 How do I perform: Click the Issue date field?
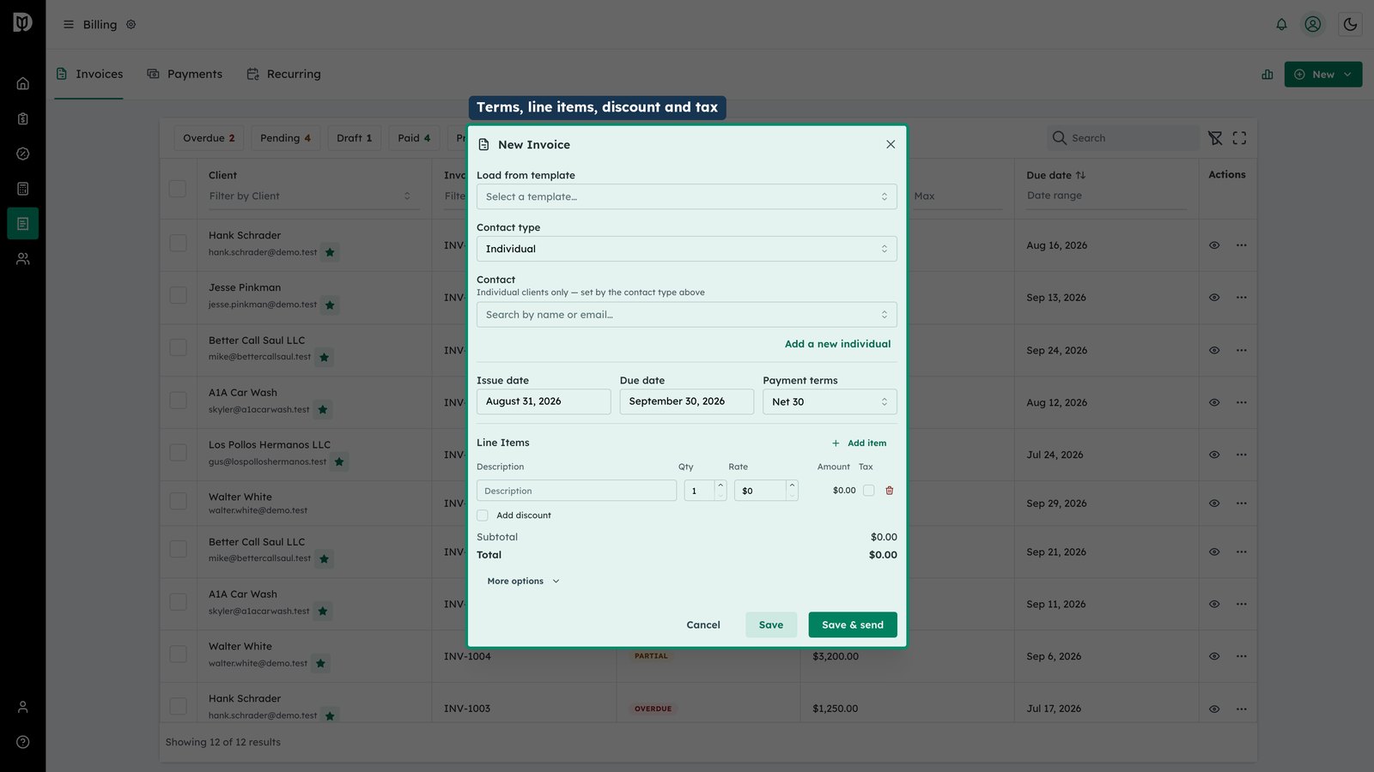pyautogui.click(x=544, y=401)
